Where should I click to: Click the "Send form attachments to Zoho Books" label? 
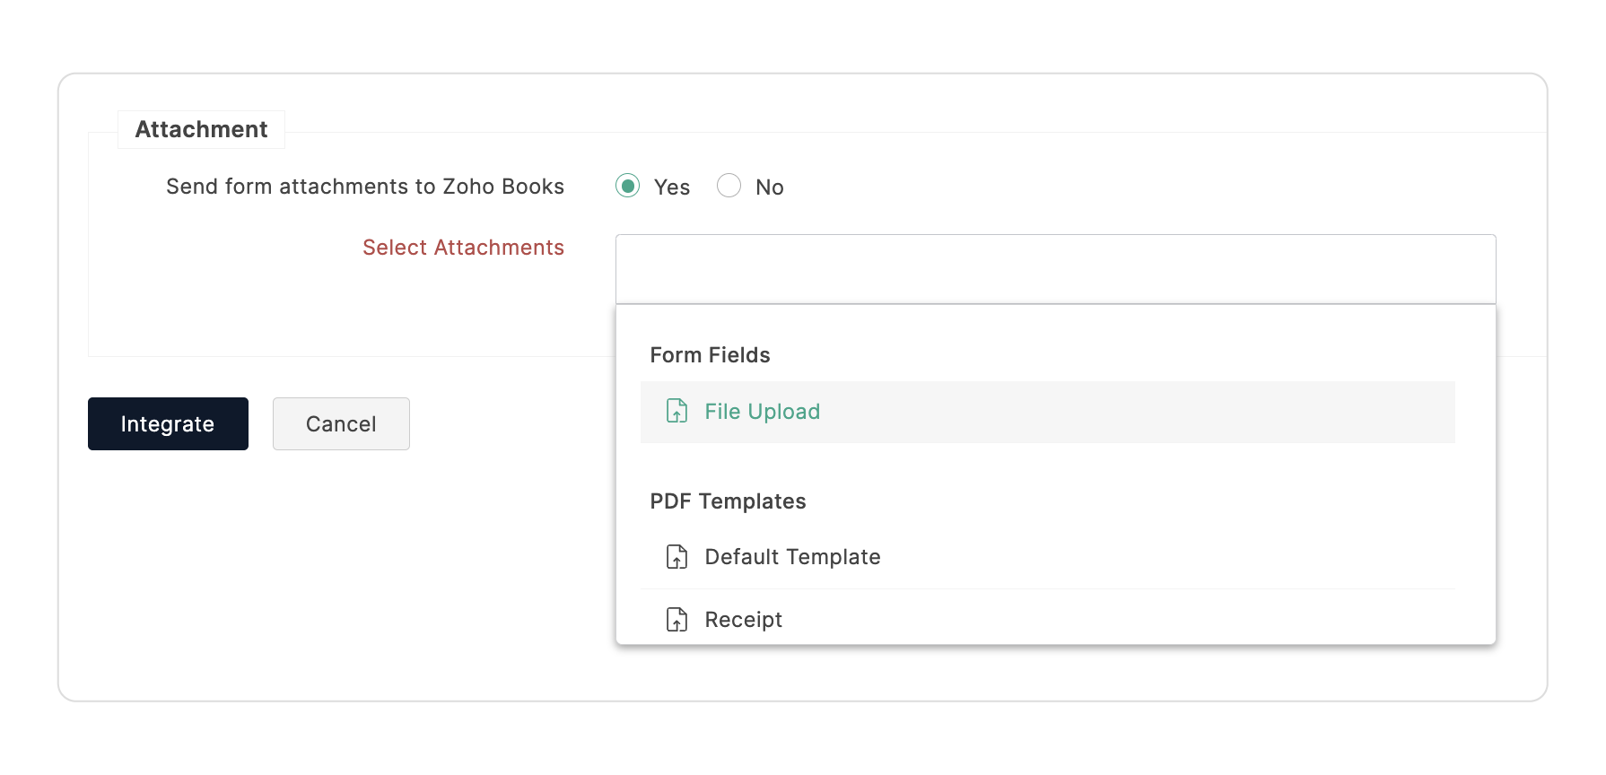[364, 187]
